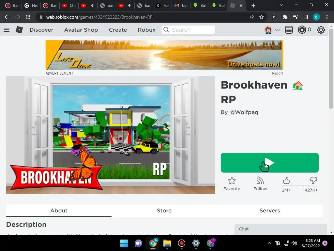Image resolution: width=334 pixels, height=251 pixels.
Task: Click the page vertical scrollbar
Action: click(x=331, y=68)
